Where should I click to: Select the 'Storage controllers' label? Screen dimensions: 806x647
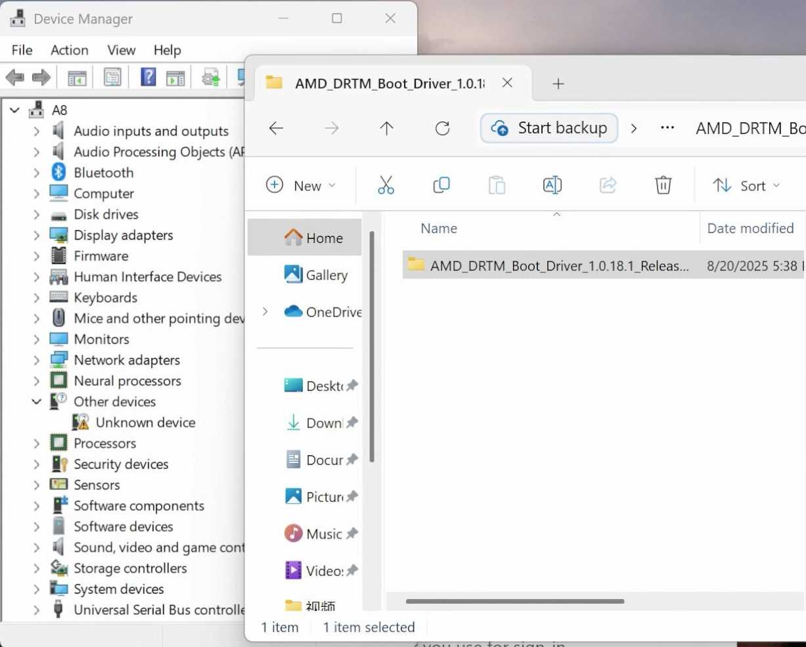[130, 568]
